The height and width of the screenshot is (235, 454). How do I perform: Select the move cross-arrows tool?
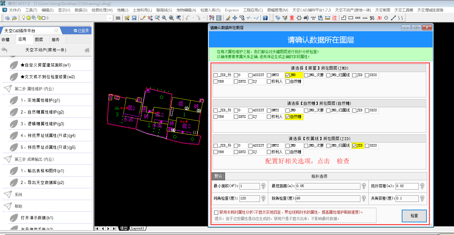click(x=235, y=18)
